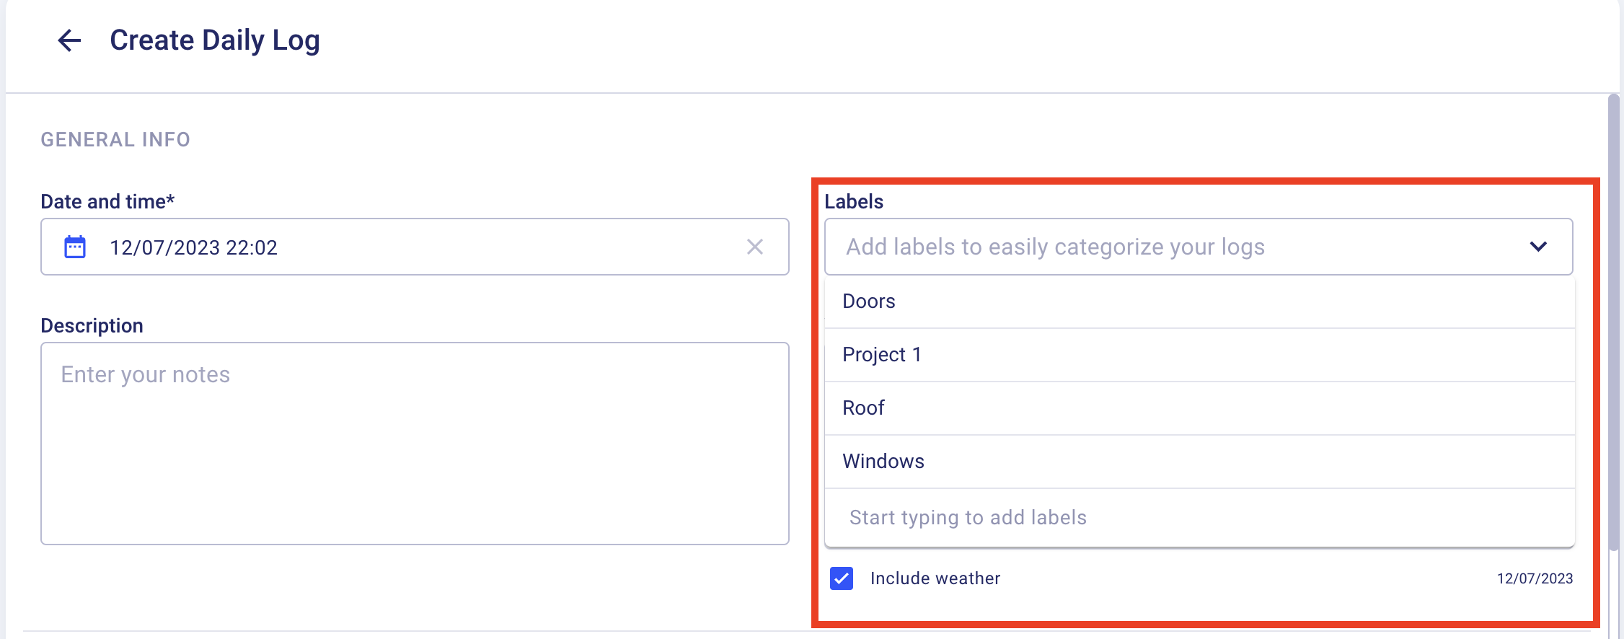Collapse the Labels dropdown chevron
This screenshot has width=1624, height=639.
1538,247
